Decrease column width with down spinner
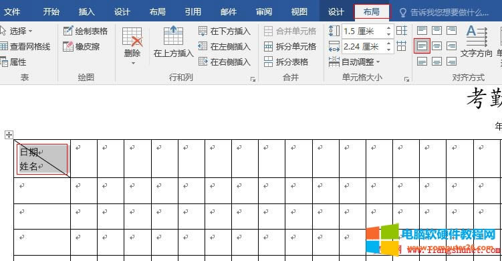The height and width of the screenshot is (261, 502). click(x=388, y=50)
